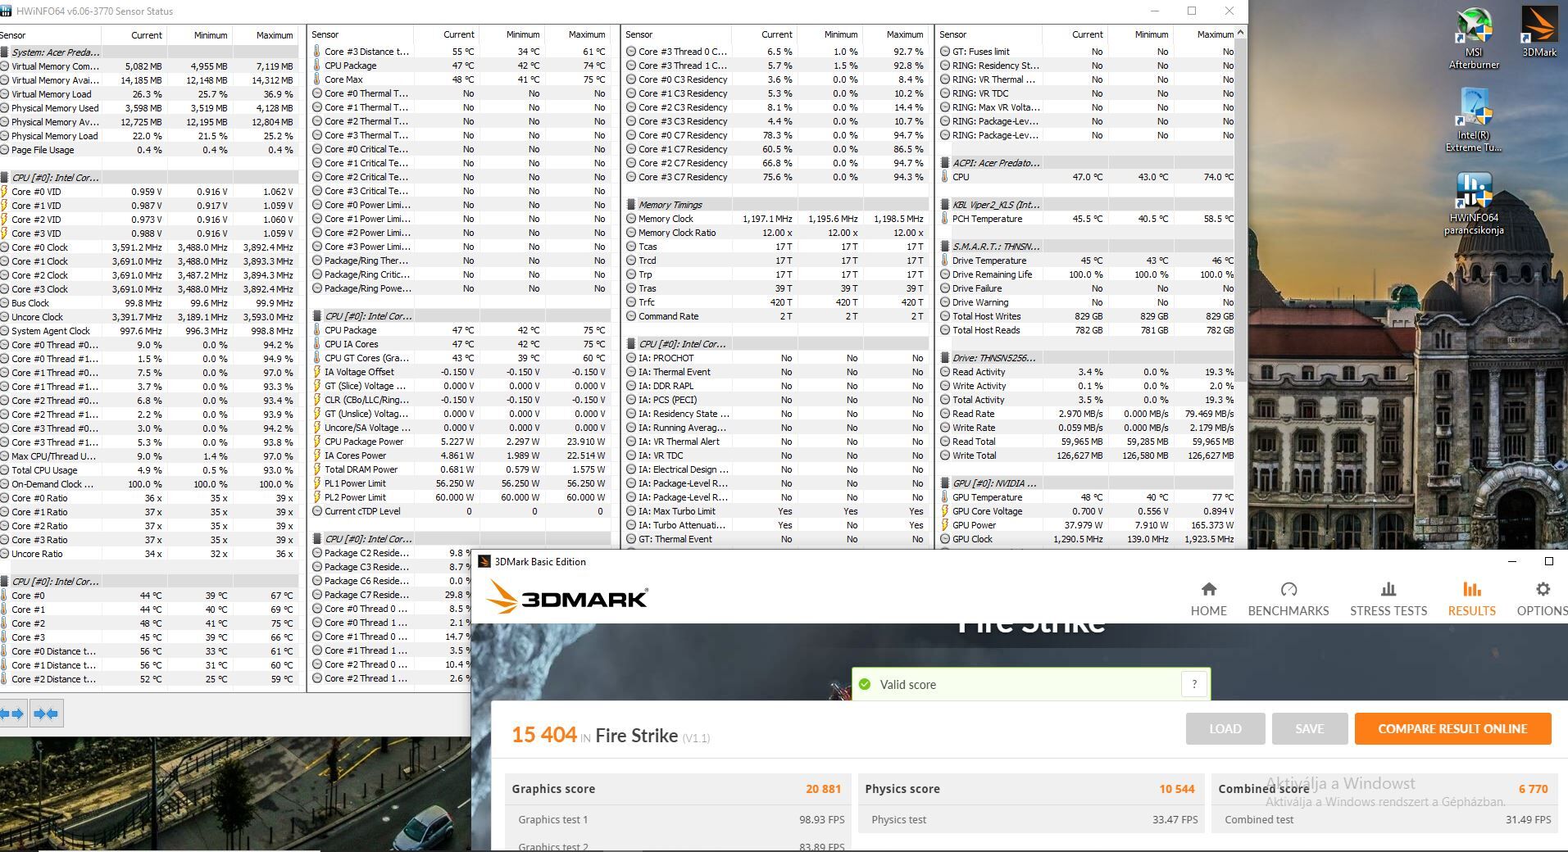Click the Drive Temperature thermometer icon
1568x852 pixels.
[x=945, y=261]
